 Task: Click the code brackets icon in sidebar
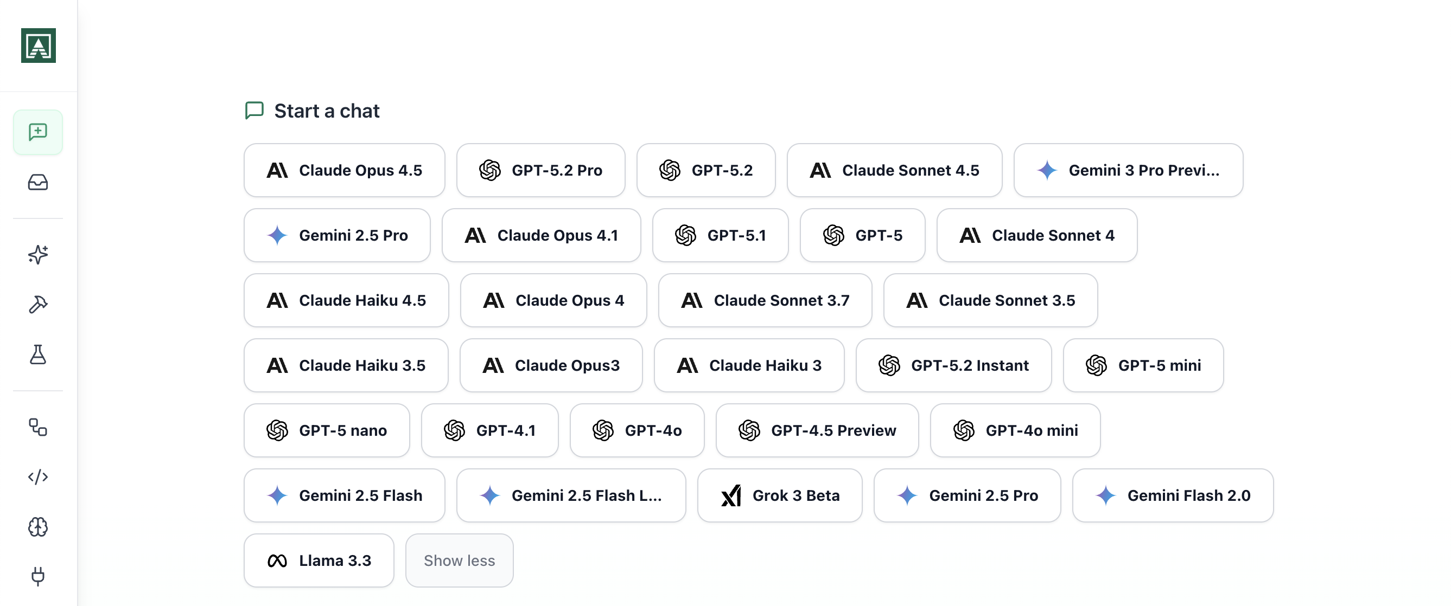(38, 477)
